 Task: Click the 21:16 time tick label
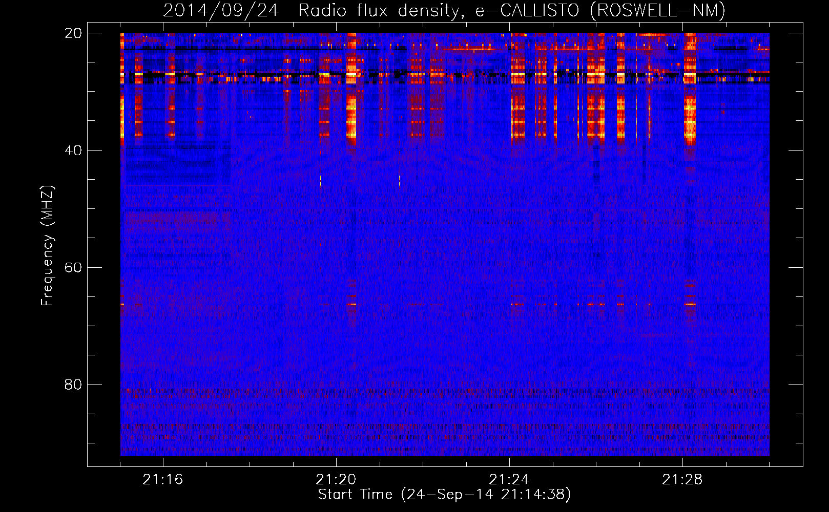163,479
